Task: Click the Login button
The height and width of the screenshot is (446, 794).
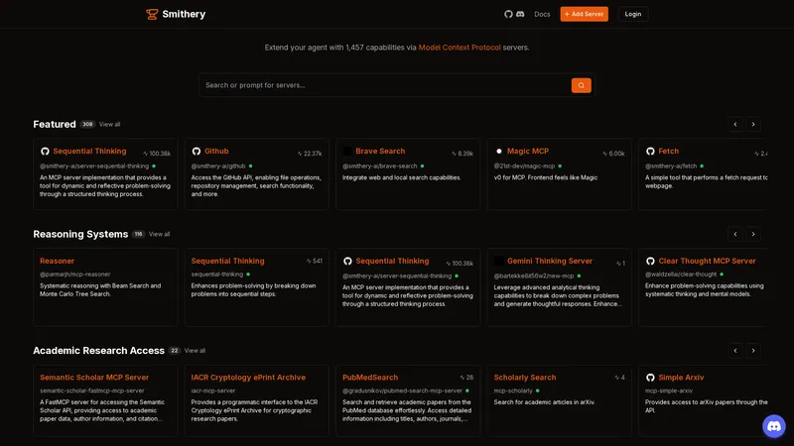Action: click(633, 14)
